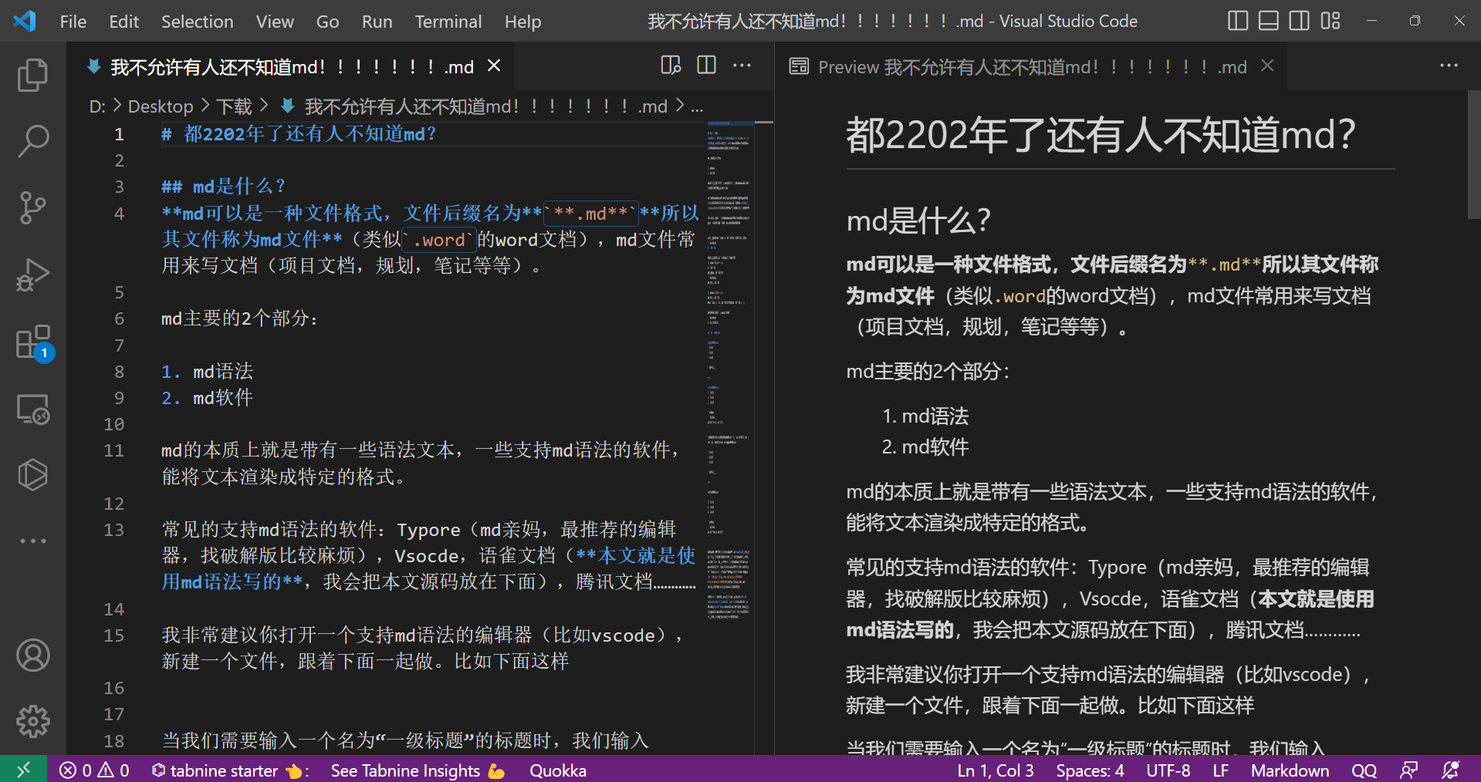Click line number 13 in the gutter
Image resolution: width=1481 pixels, height=782 pixels.
(x=113, y=530)
